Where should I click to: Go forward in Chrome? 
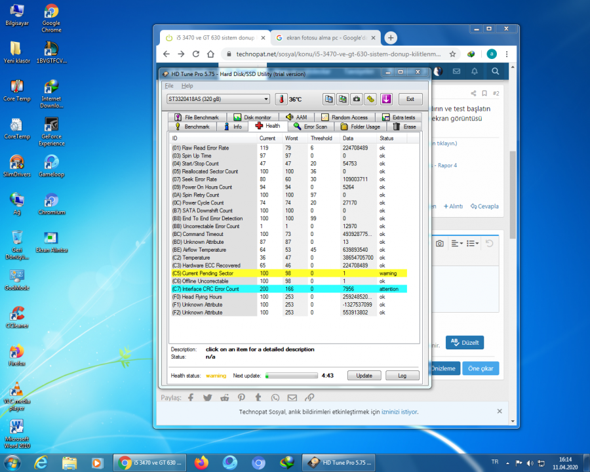182,54
